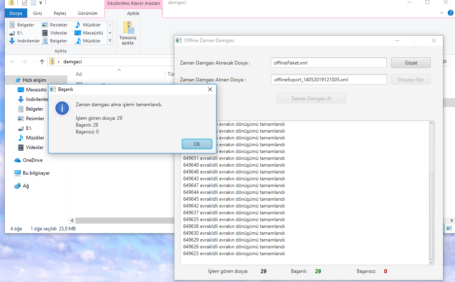Select Bu bilgisayar in the sidebar
The image size is (455, 282).
(x=36, y=173)
